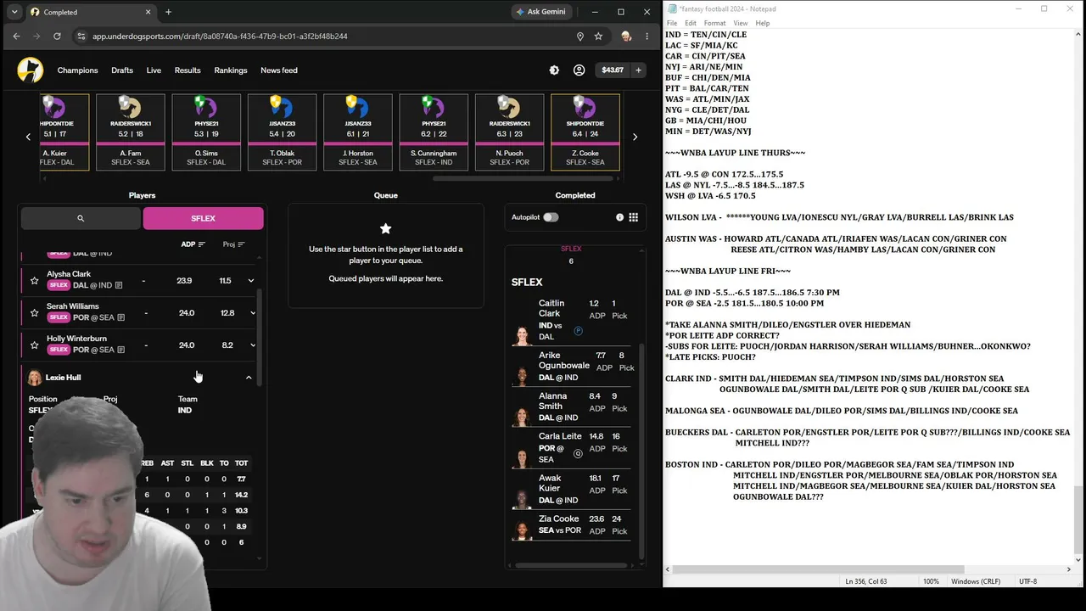1086x611 pixels.
Task: Click the plus icon to add funds
Action: (x=638, y=70)
